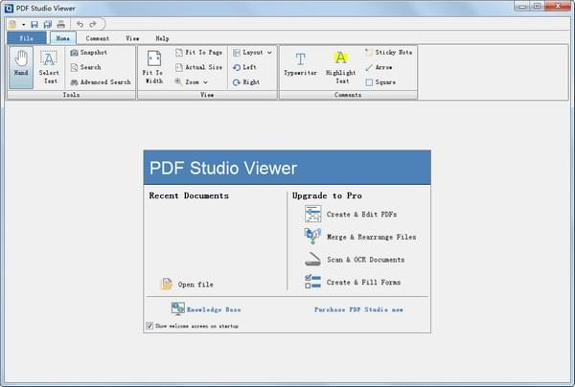Click the Open file link
Viewport: 575px width, 387px height.
[x=195, y=285]
